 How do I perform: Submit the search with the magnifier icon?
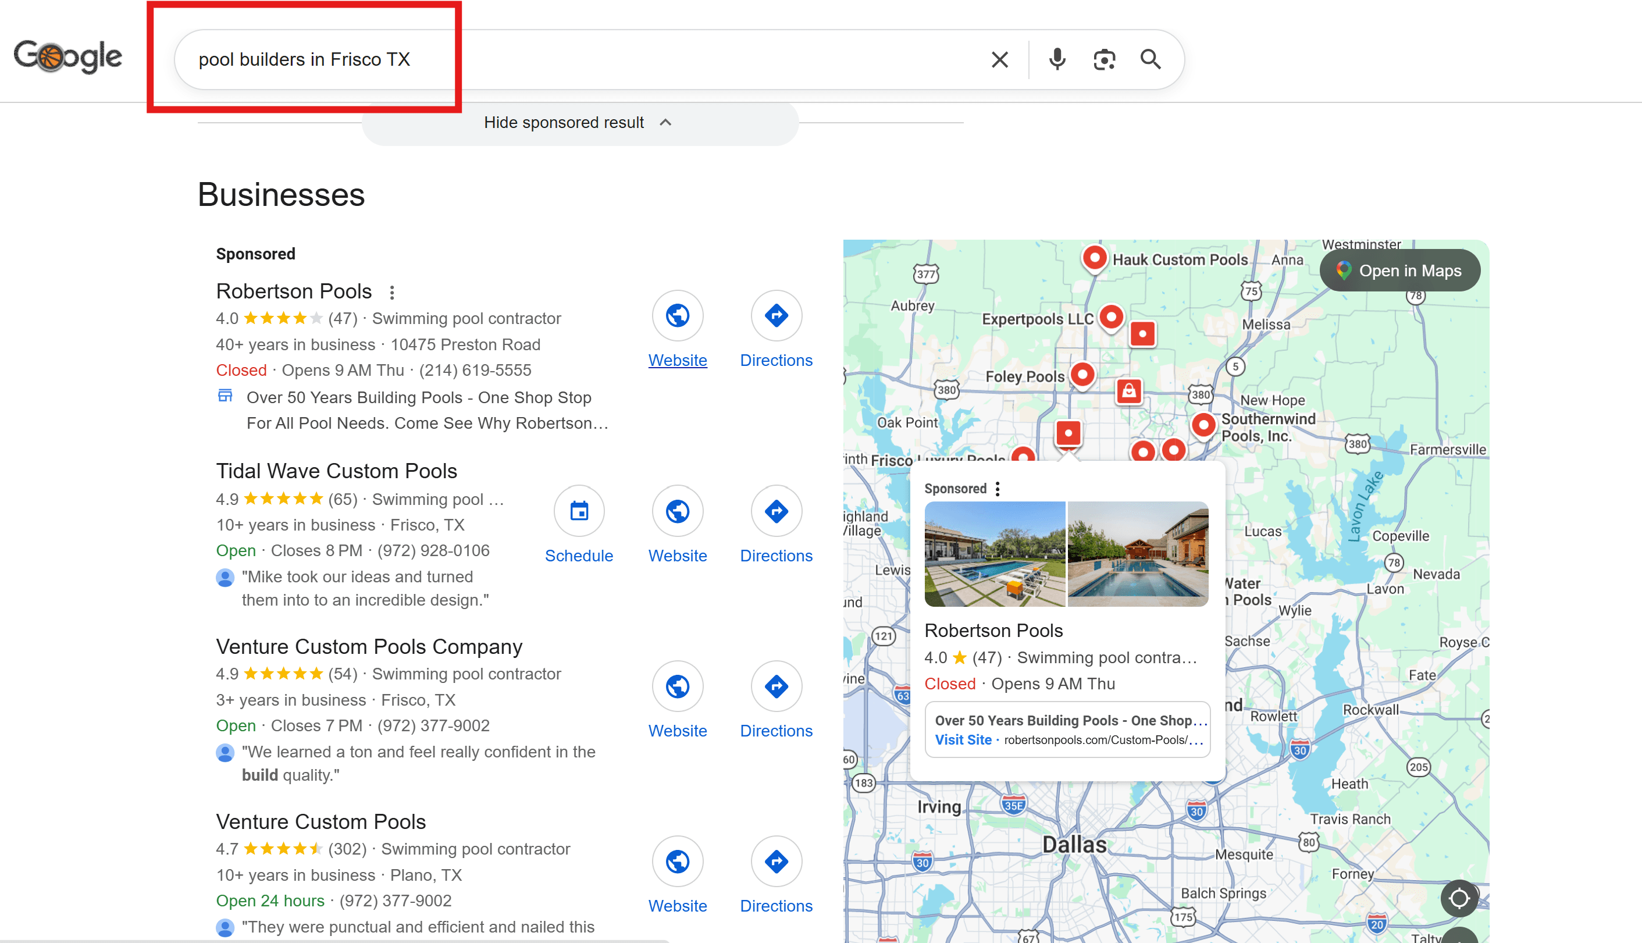point(1151,59)
